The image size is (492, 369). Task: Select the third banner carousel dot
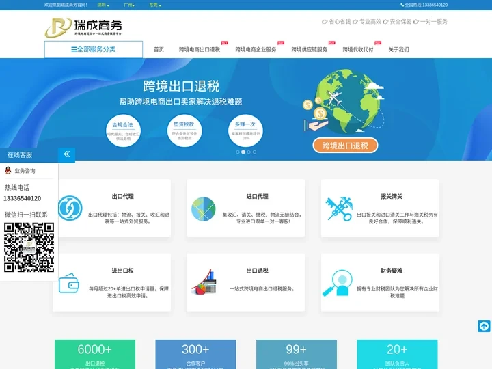tap(249, 152)
